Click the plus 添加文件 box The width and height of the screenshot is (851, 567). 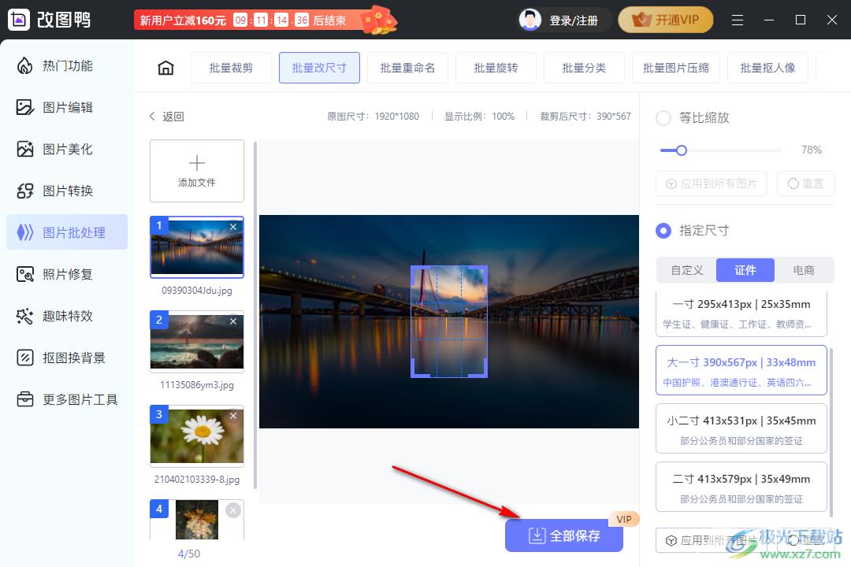[196, 171]
